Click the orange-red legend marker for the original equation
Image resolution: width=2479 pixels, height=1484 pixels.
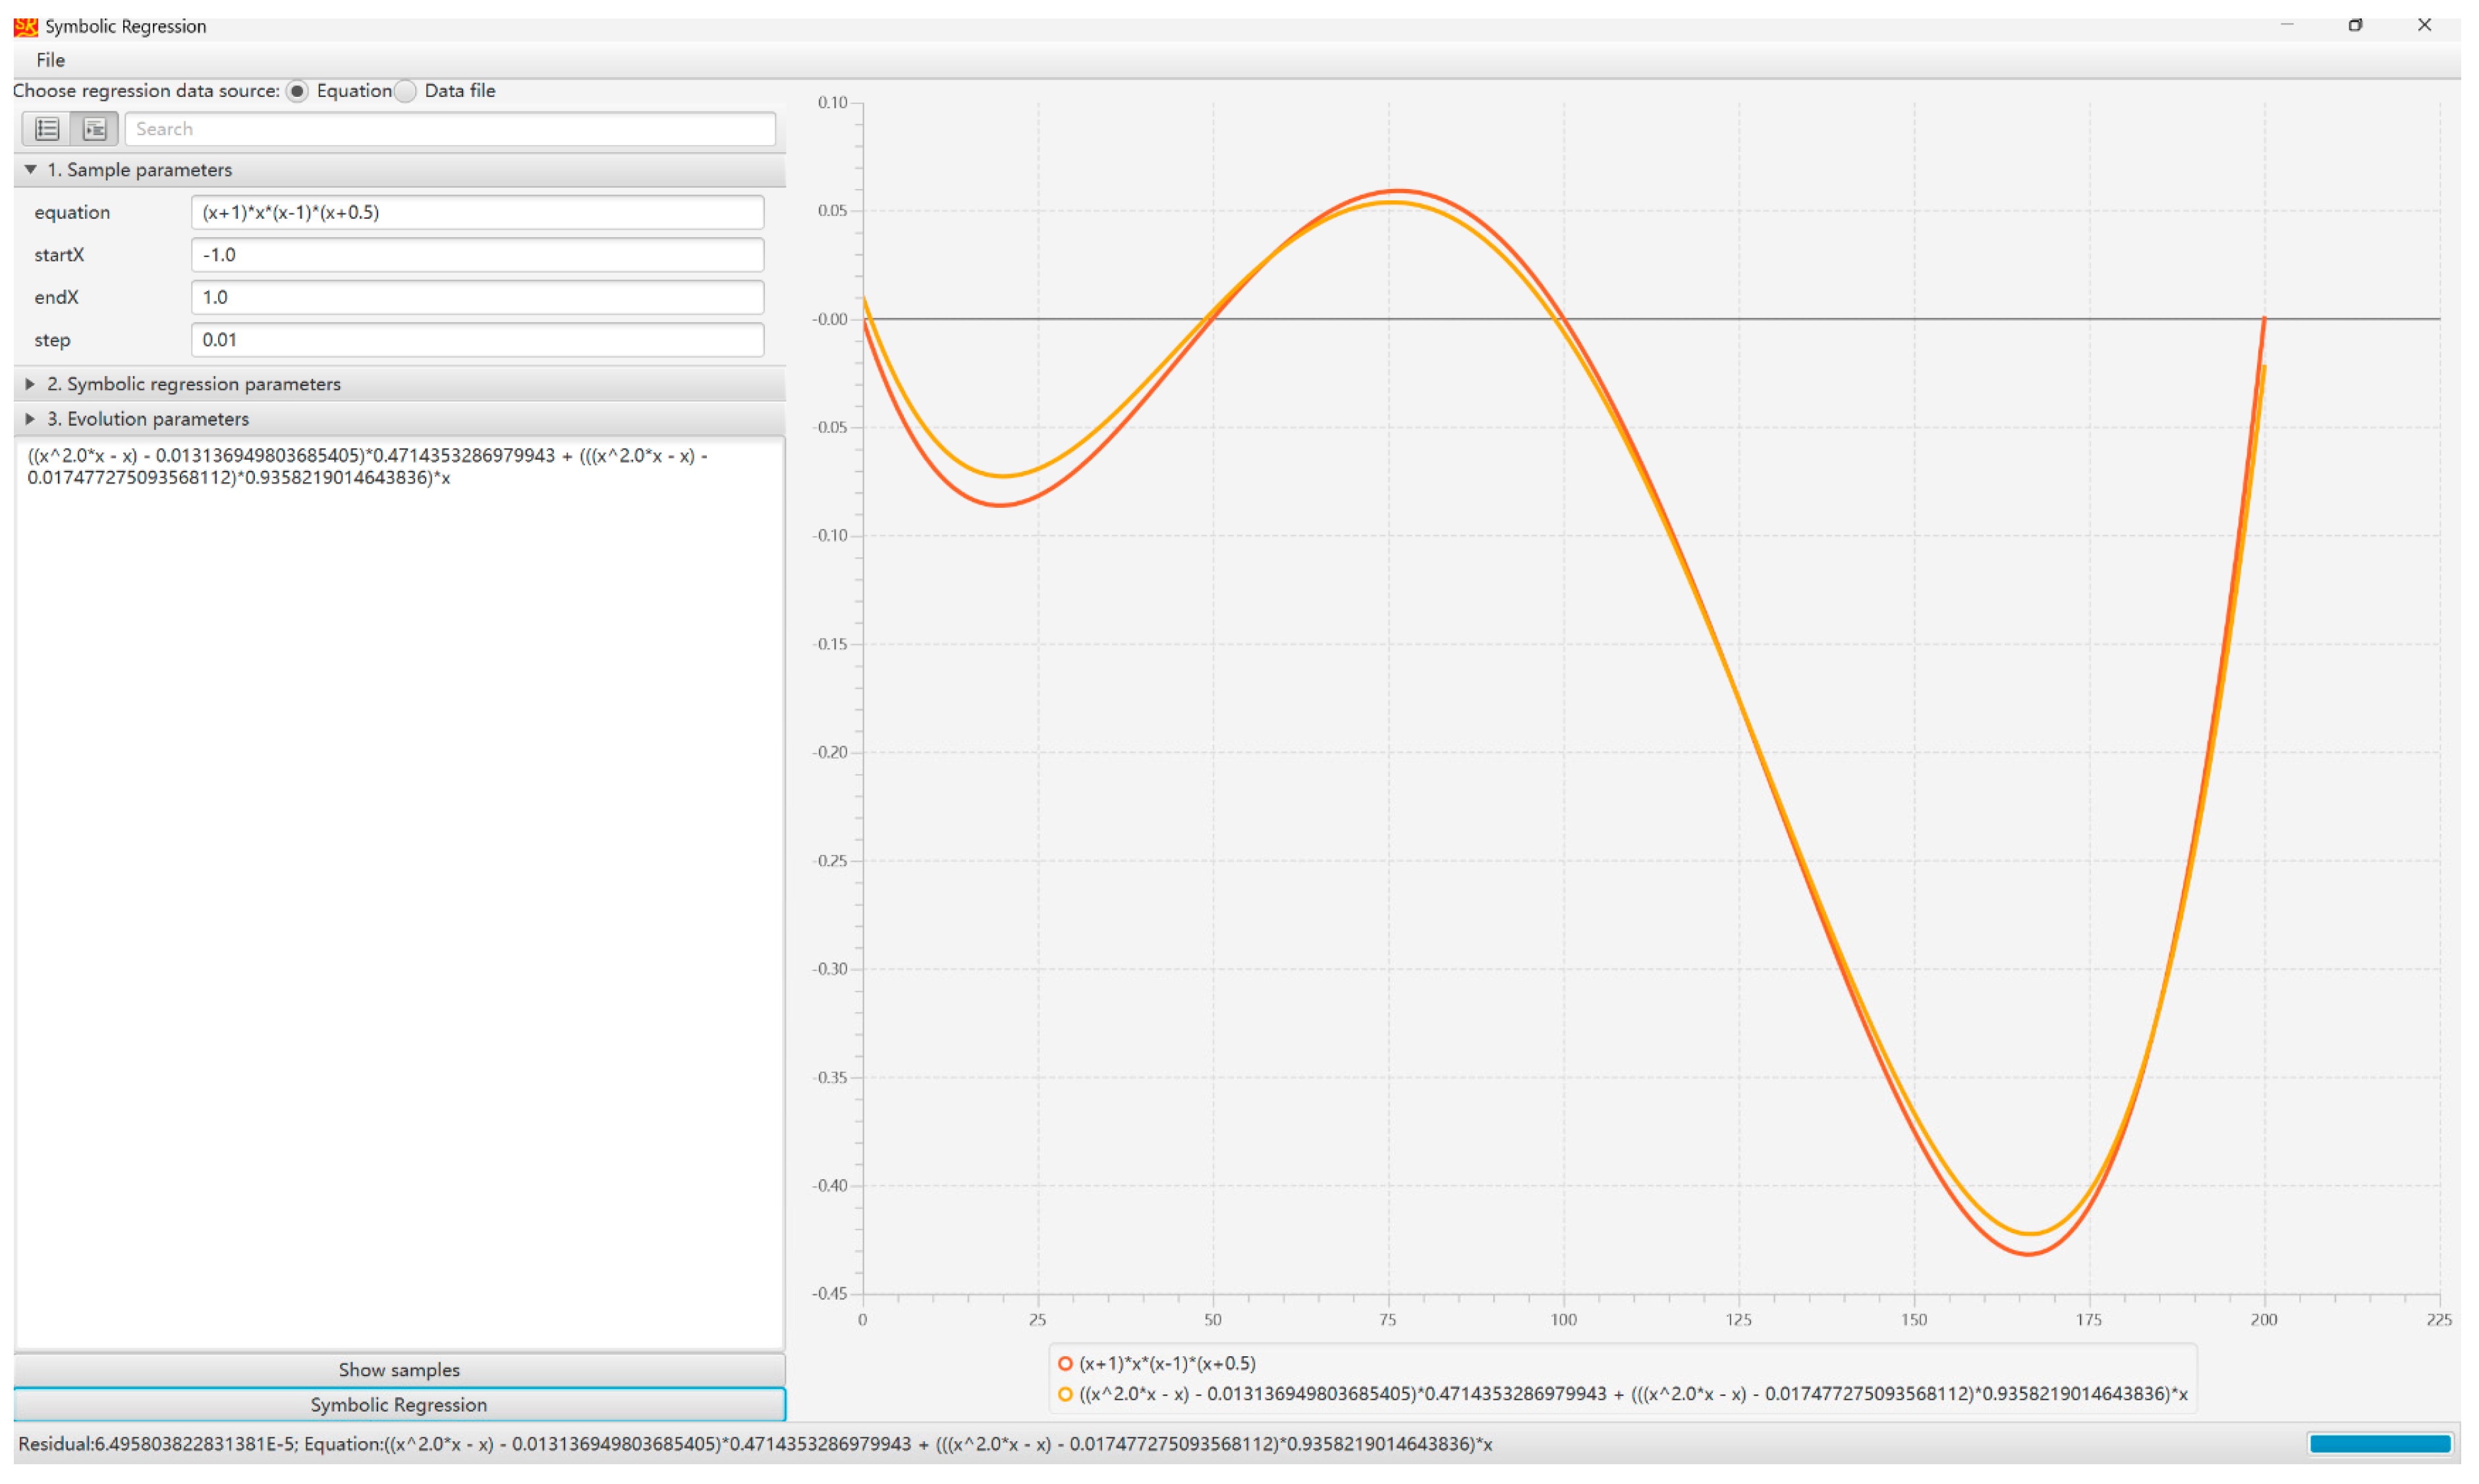pos(1066,1364)
